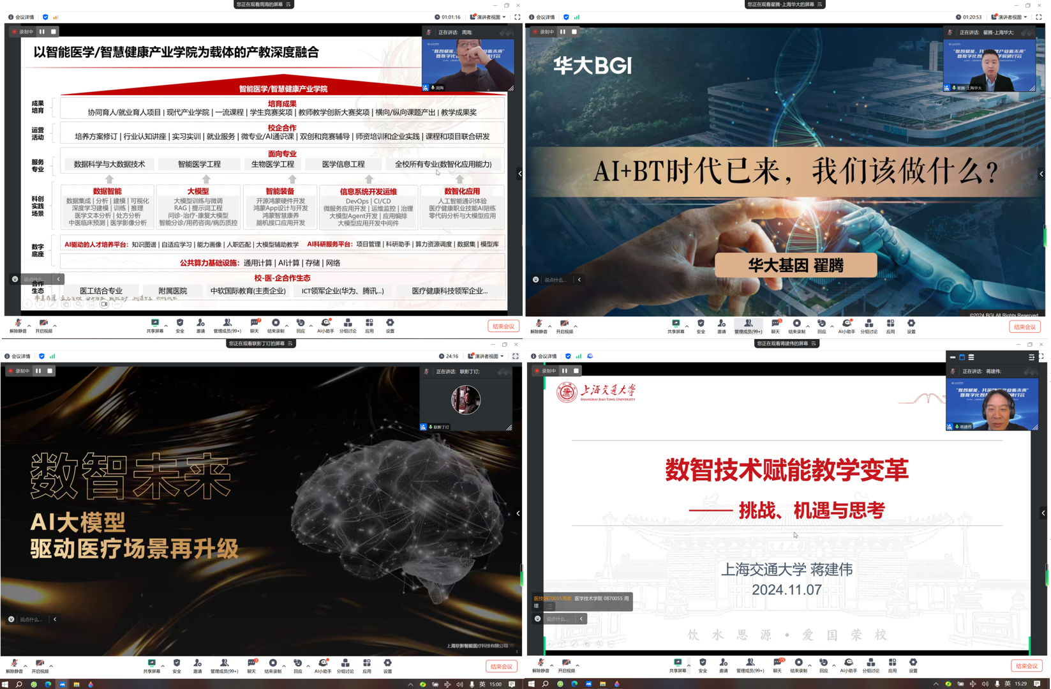The width and height of the screenshot is (1051, 689).
Task: Click 邀请 icon in the 数智未来 meeting window
Action: point(198,665)
